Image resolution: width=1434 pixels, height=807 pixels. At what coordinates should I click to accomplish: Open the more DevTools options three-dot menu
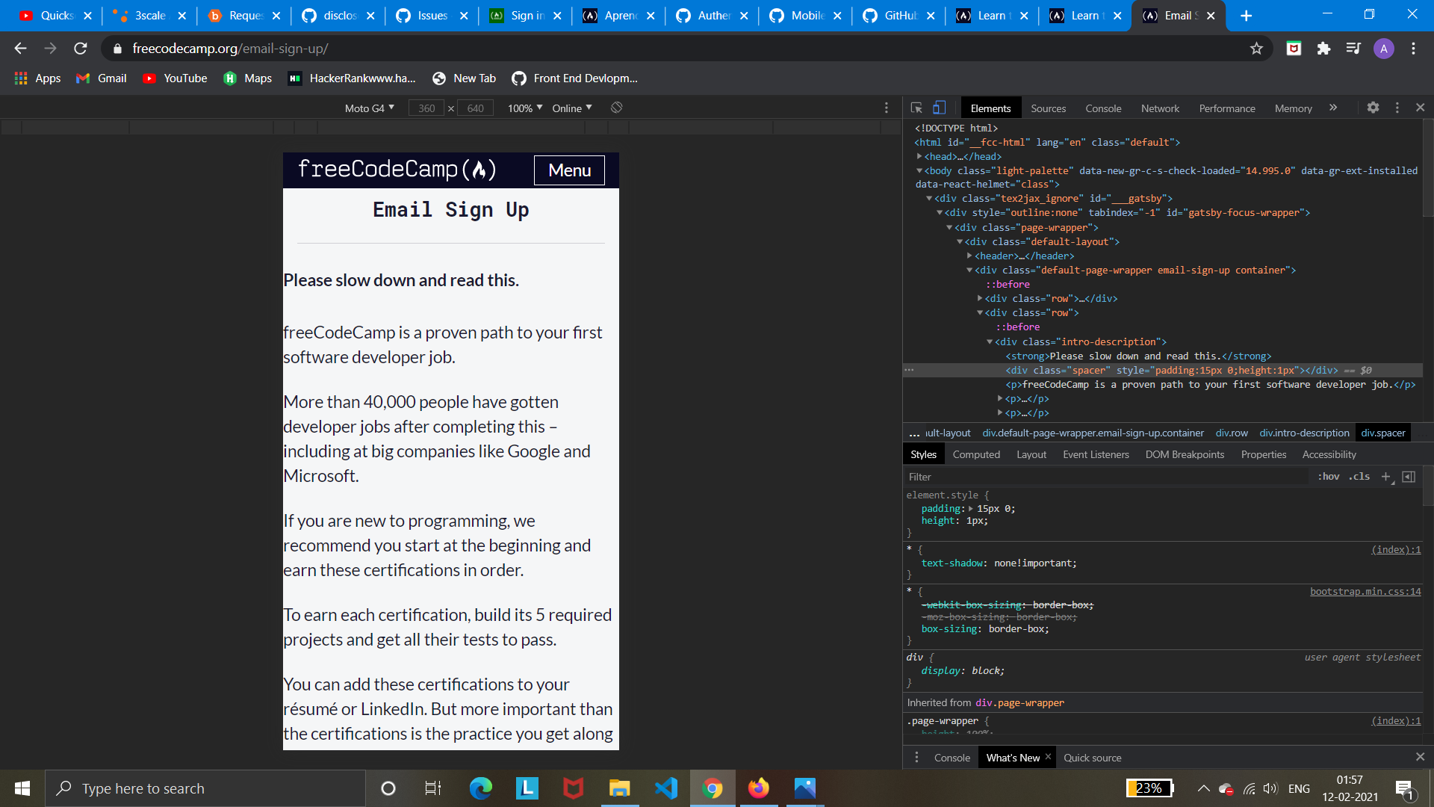click(1397, 108)
